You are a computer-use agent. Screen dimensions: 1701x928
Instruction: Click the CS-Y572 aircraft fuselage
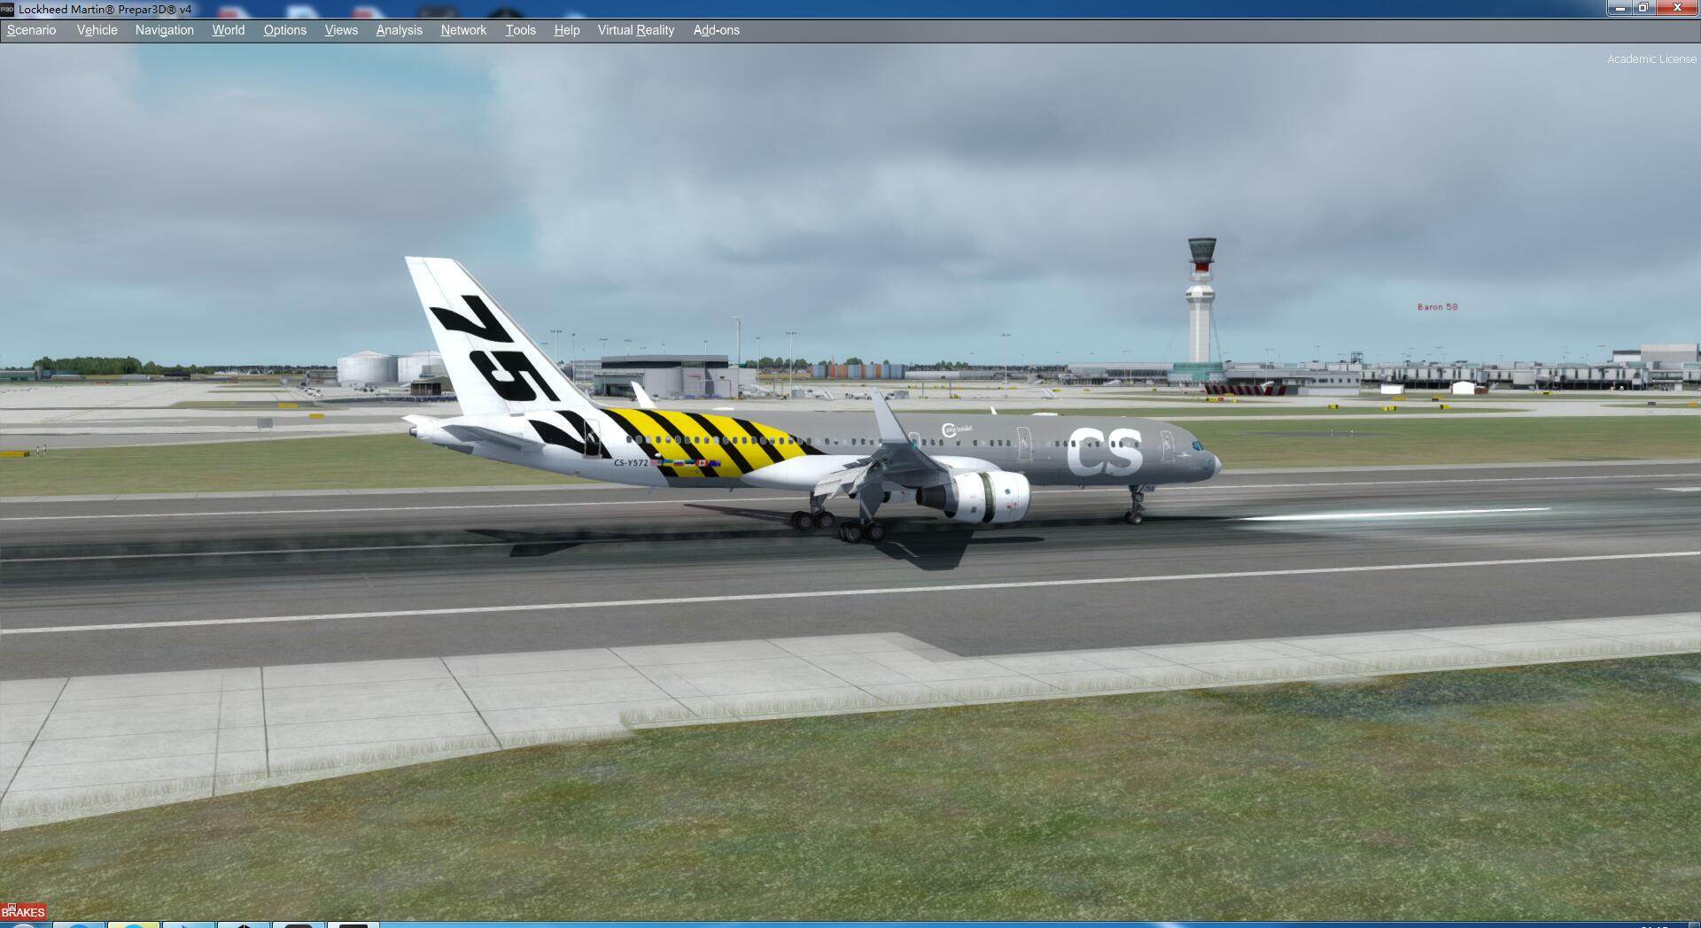click(975, 443)
